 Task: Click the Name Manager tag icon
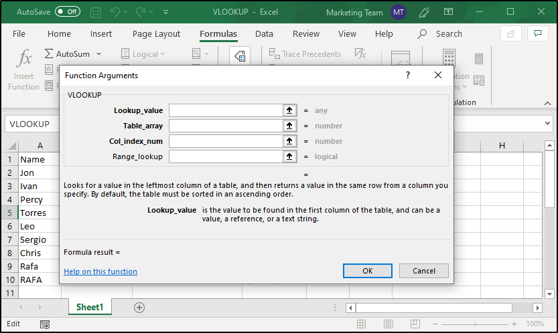[240, 56]
